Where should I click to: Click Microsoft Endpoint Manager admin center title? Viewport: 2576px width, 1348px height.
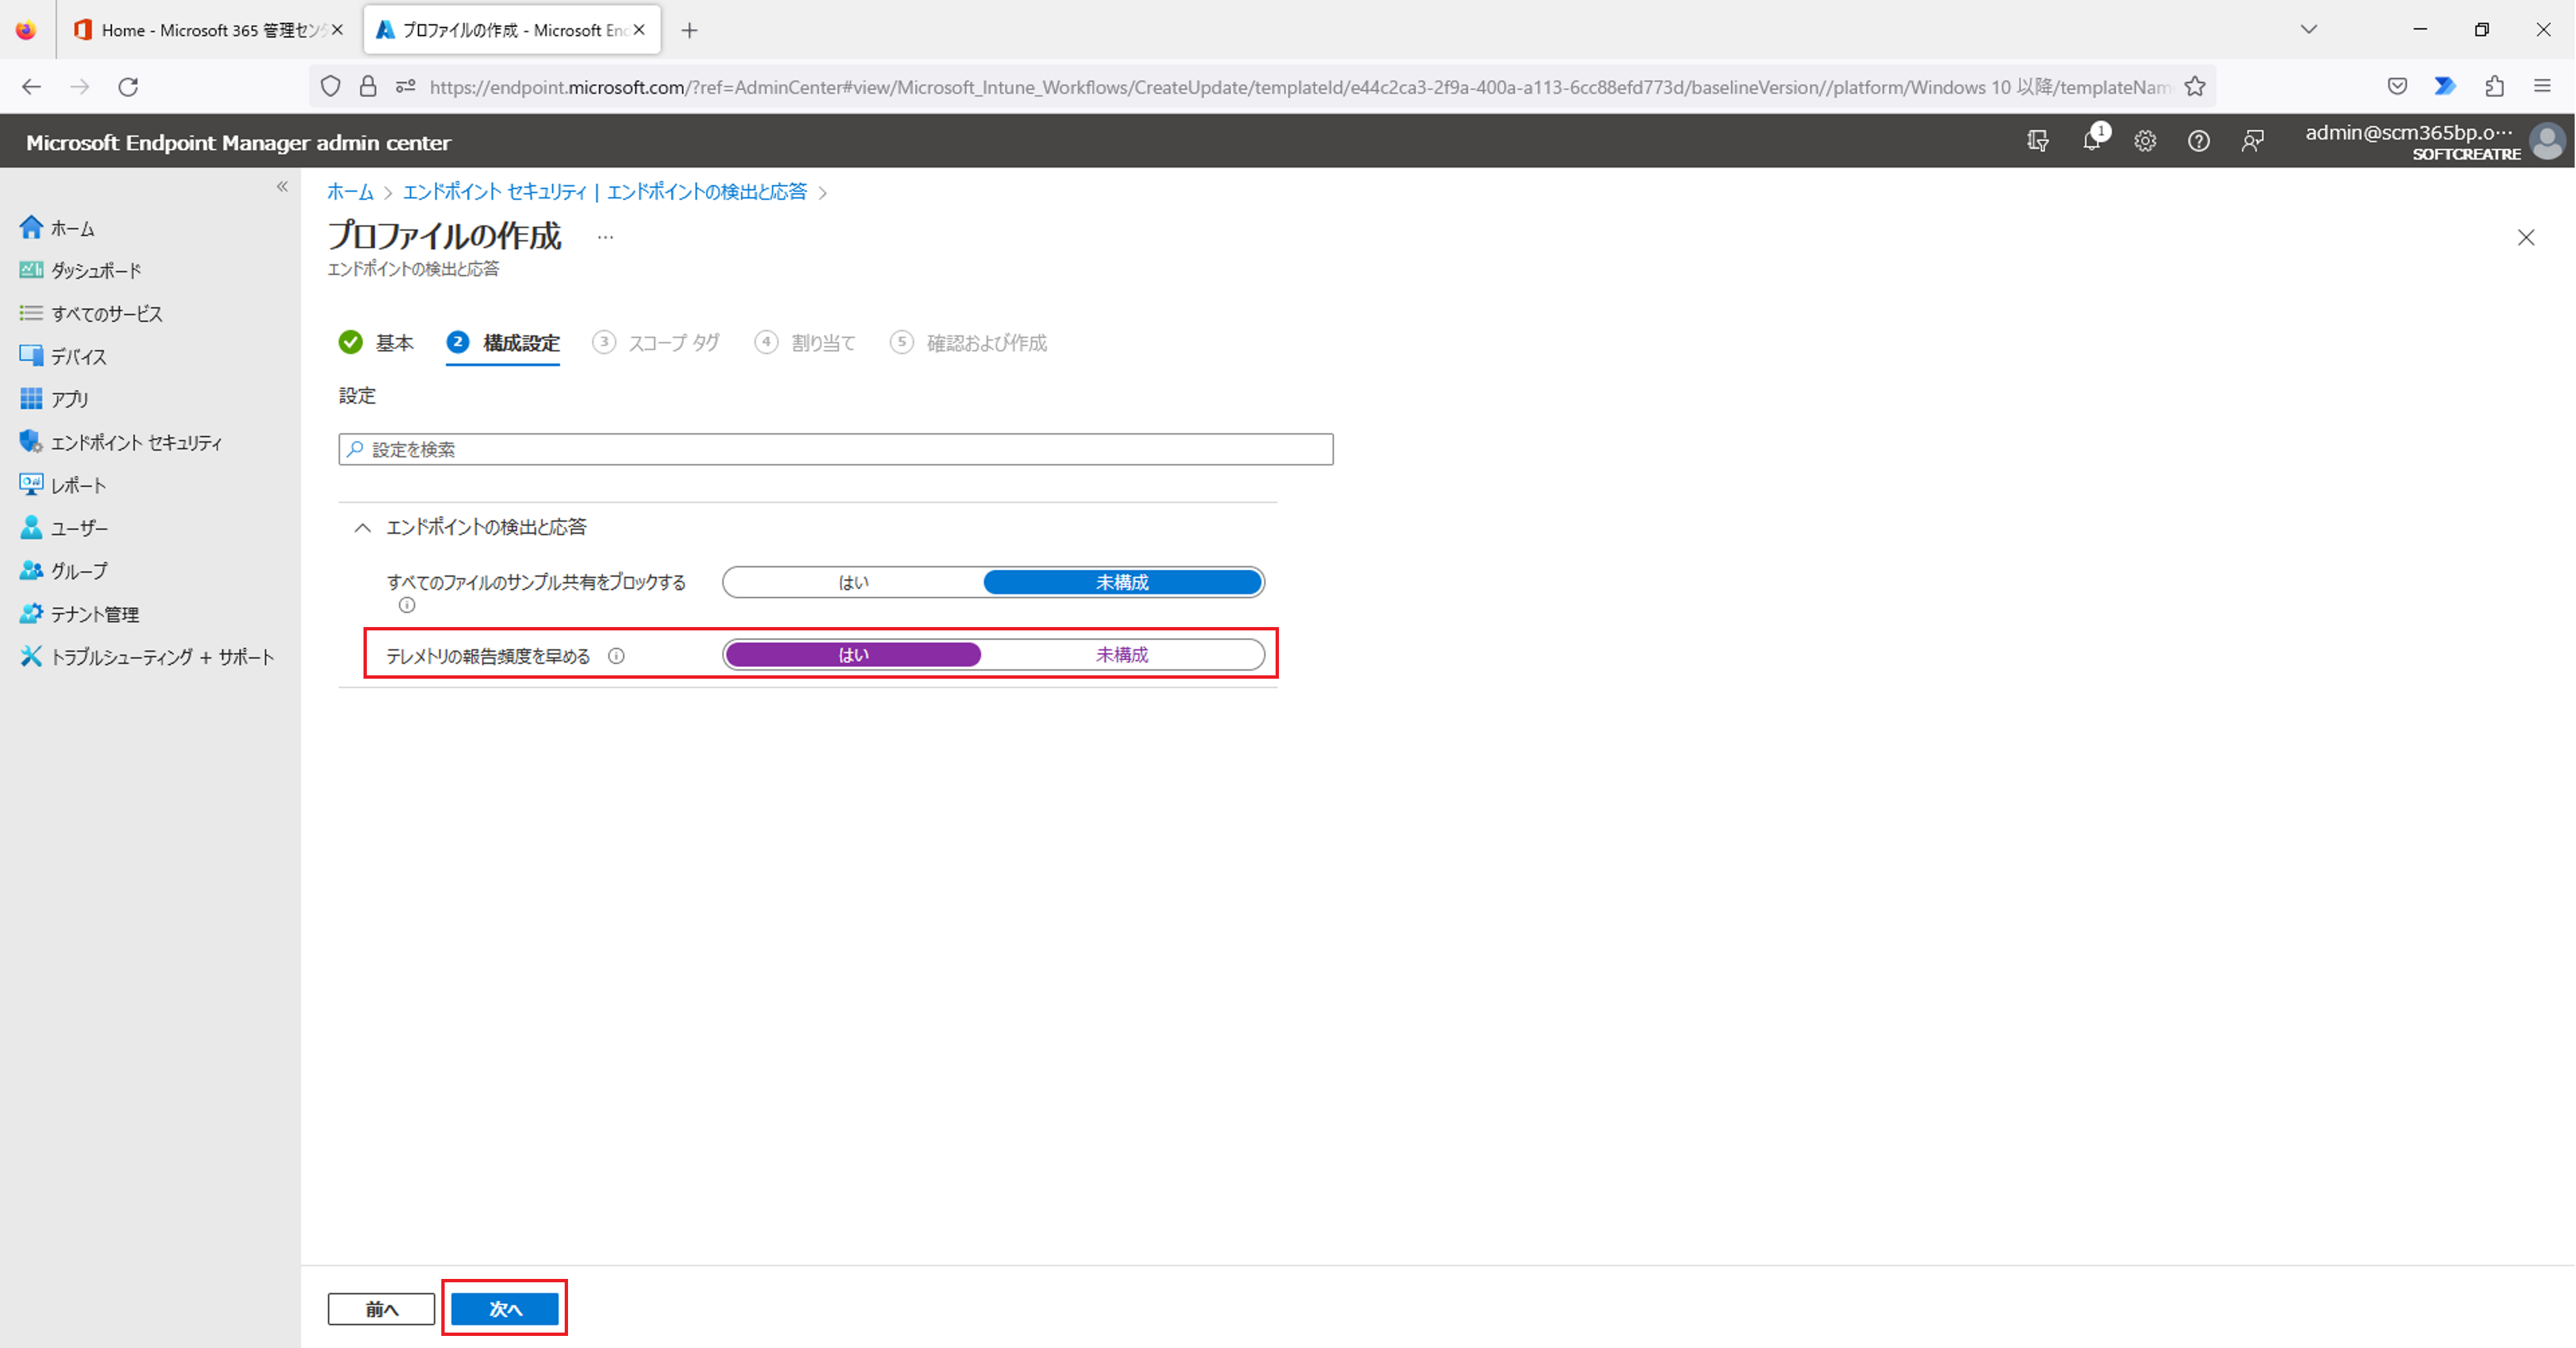238,142
